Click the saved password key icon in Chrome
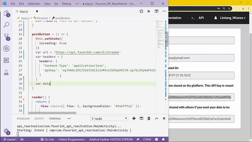252x142 pixels. pos(219,8)
